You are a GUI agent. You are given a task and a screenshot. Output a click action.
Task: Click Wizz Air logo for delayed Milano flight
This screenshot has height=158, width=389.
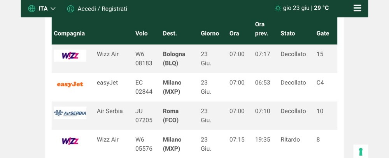click(x=70, y=141)
